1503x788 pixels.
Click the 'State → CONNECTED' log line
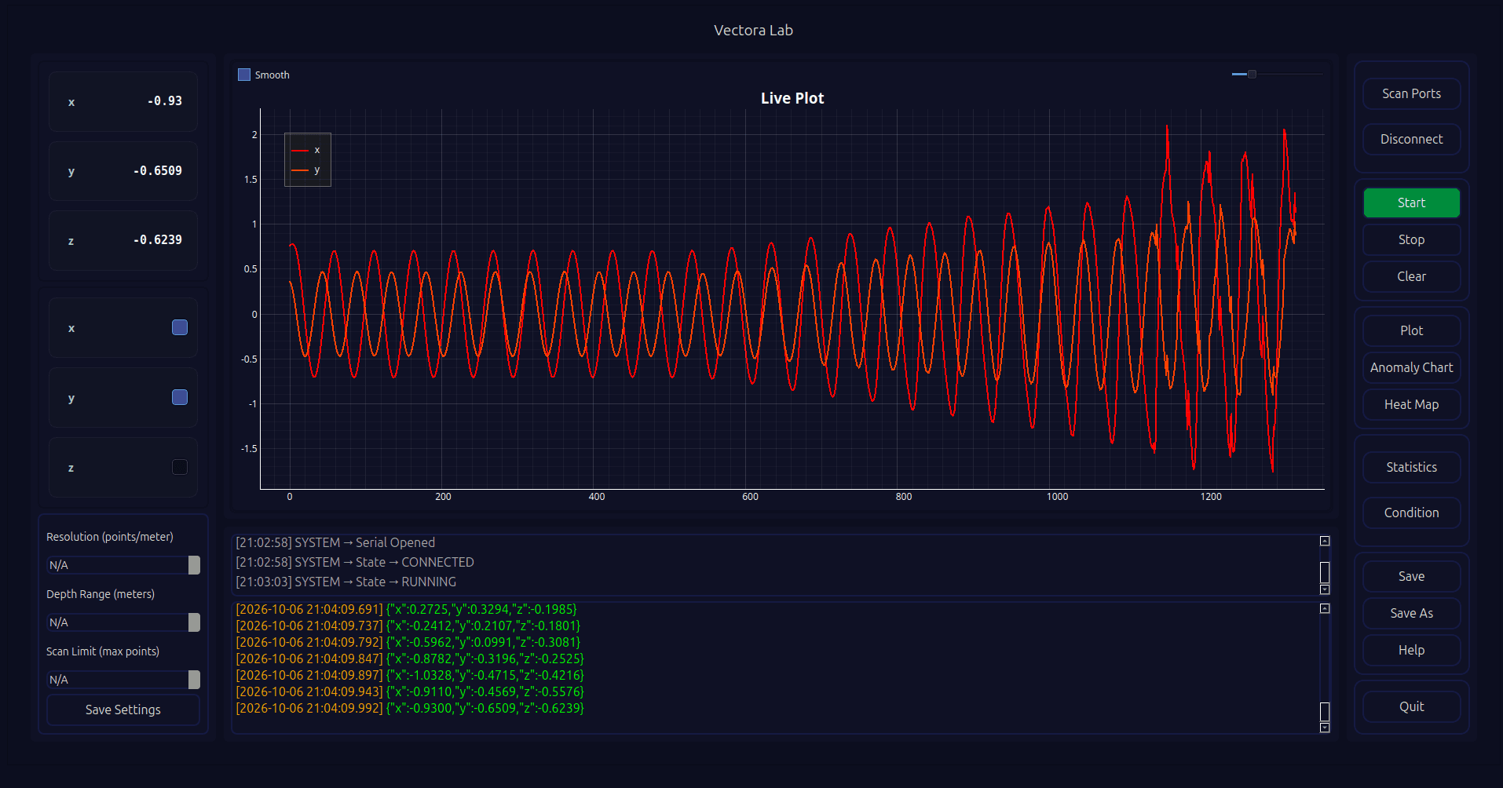click(x=355, y=562)
